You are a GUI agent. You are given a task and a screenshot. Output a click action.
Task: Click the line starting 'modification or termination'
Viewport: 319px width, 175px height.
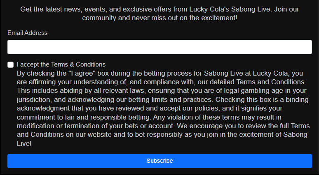coord(163,126)
